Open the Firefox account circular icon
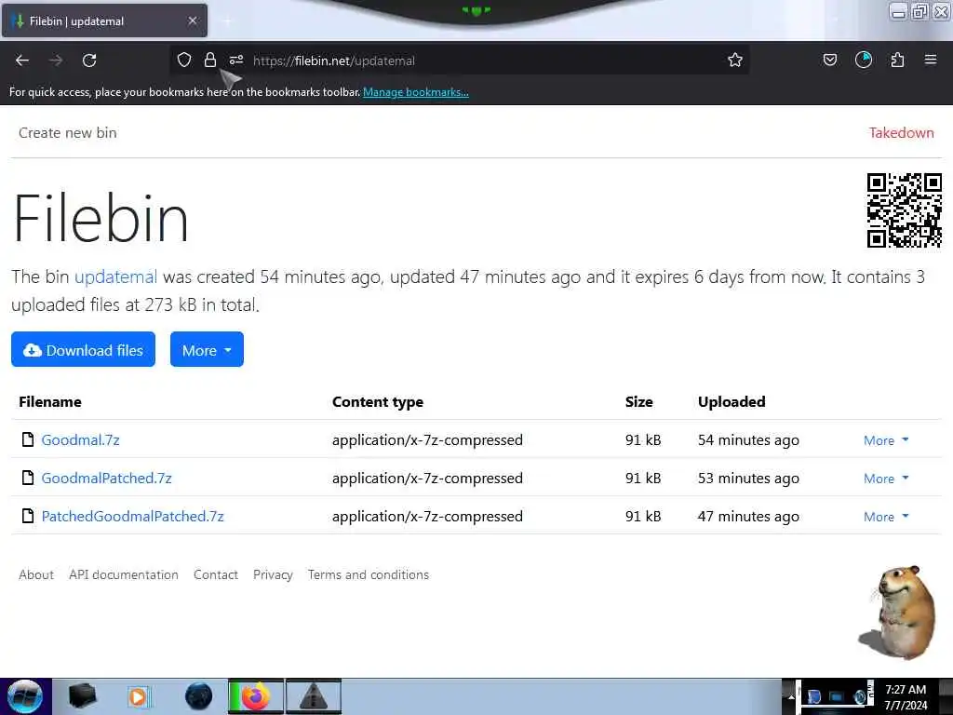Image resolution: width=953 pixels, height=715 pixels. (864, 60)
